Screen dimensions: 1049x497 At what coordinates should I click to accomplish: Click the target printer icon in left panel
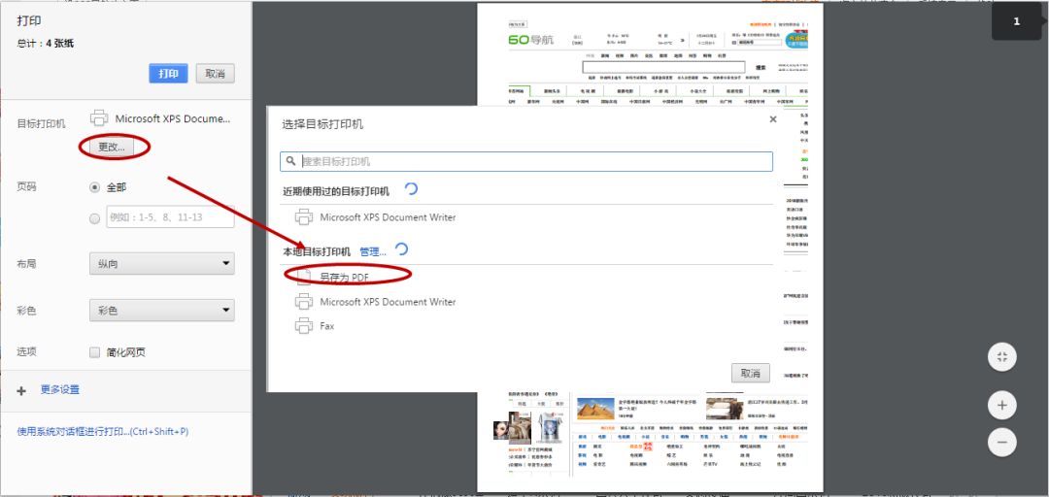pos(99,118)
